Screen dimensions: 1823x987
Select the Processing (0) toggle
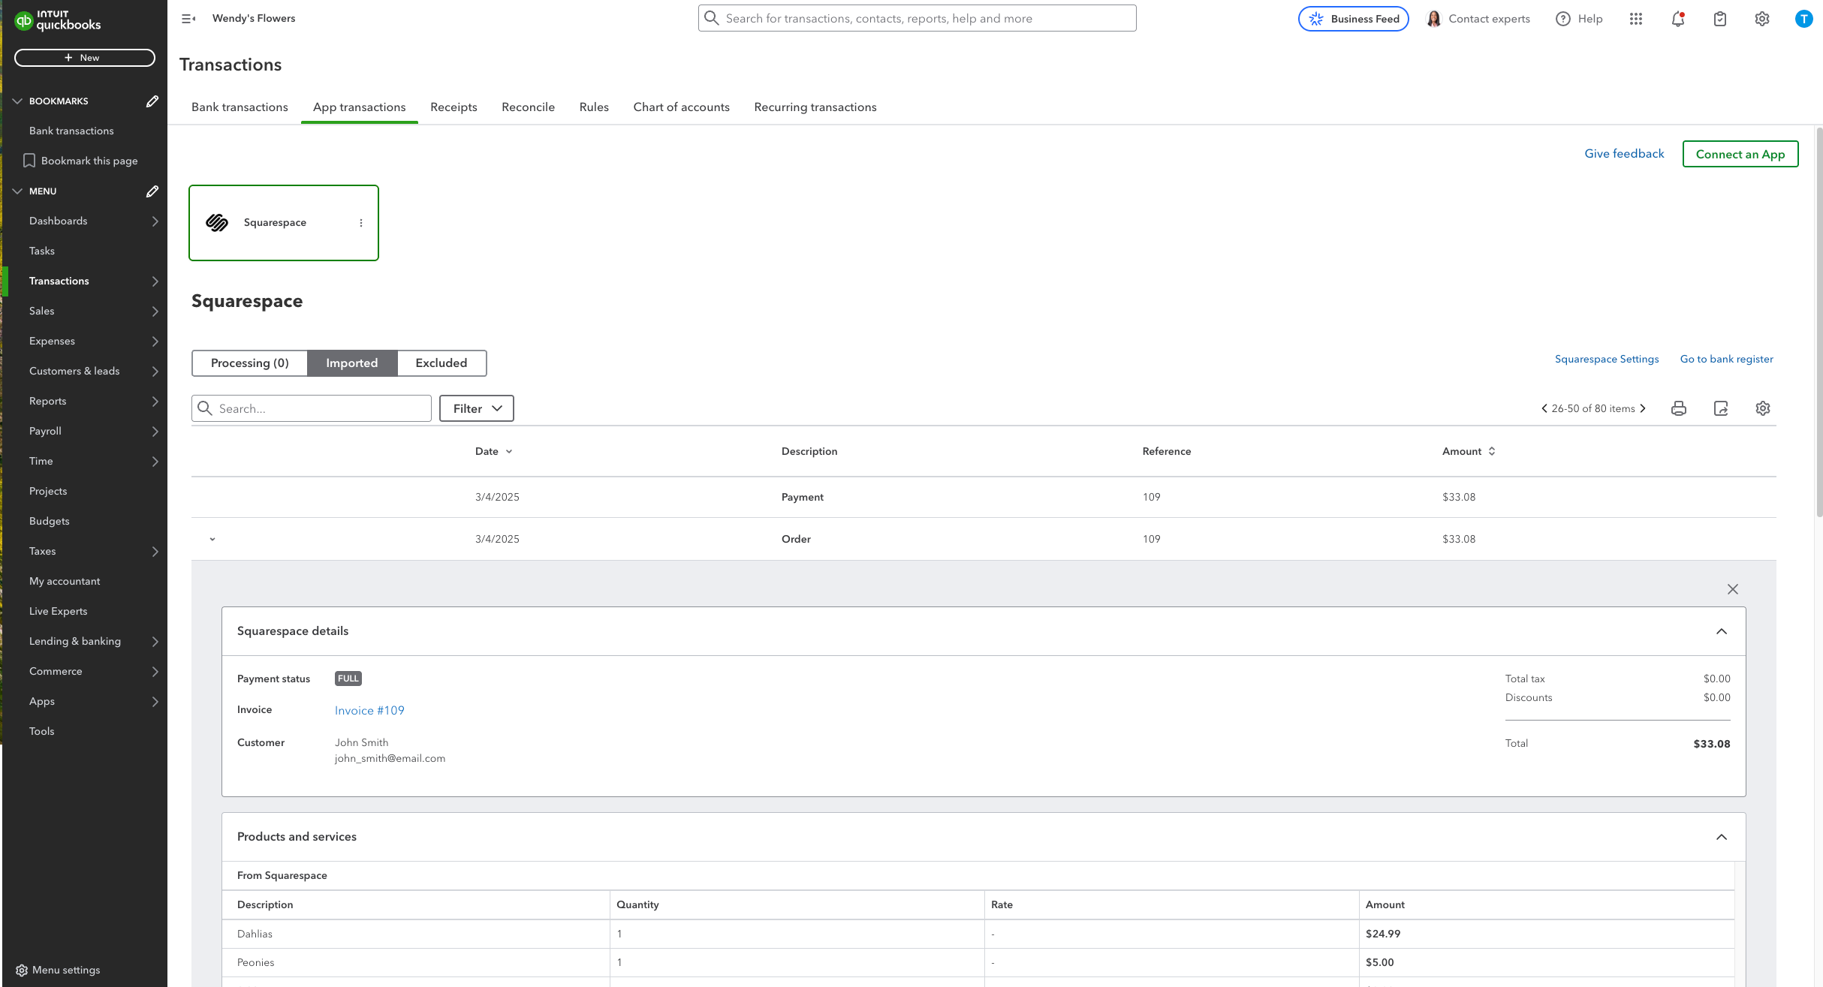[250, 363]
